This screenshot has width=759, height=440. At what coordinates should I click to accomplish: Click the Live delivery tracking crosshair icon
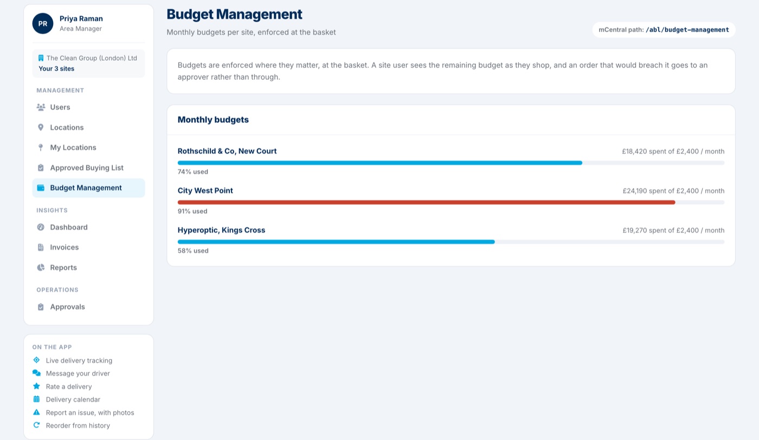pos(36,360)
